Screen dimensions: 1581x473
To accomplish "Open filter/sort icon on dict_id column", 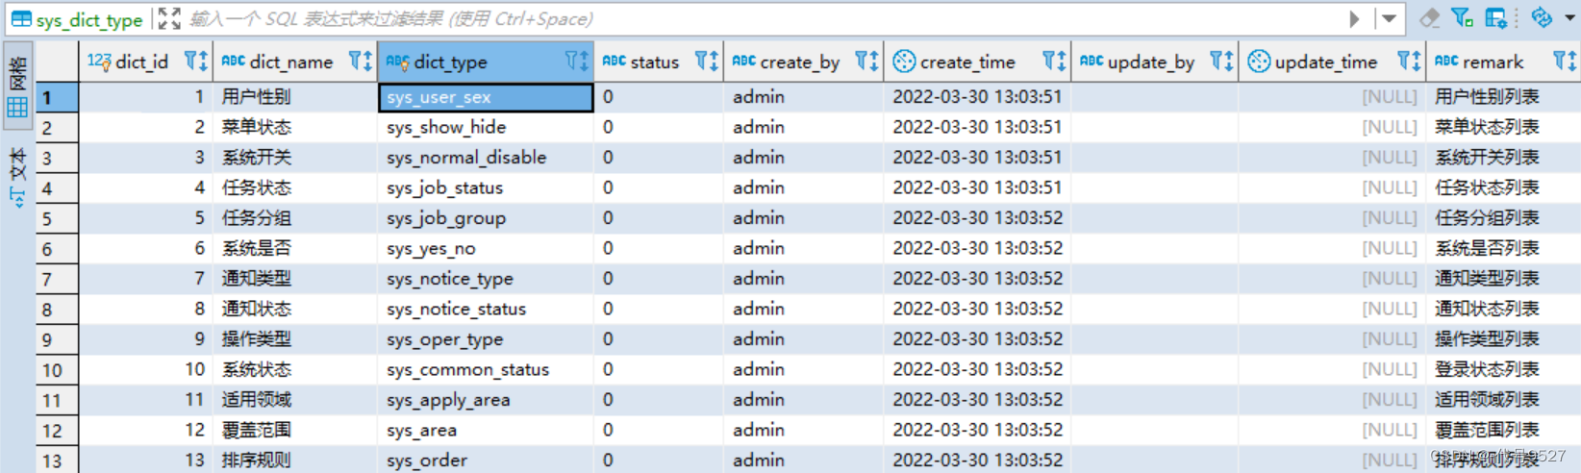I will 195,62.
